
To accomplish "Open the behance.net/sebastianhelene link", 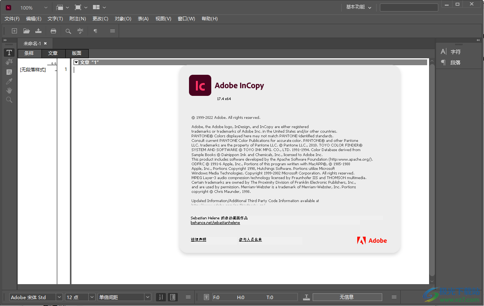I will pyautogui.click(x=215, y=223).
